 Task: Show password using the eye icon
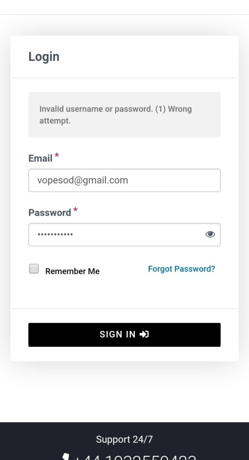(x=210, y=234)
